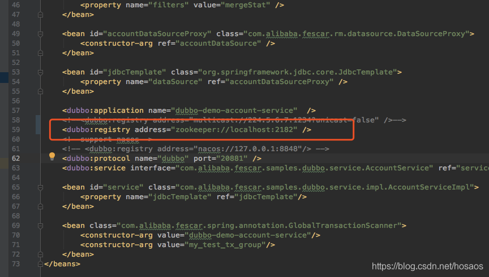Click the fold end marker on line 51

pos(40,53)
